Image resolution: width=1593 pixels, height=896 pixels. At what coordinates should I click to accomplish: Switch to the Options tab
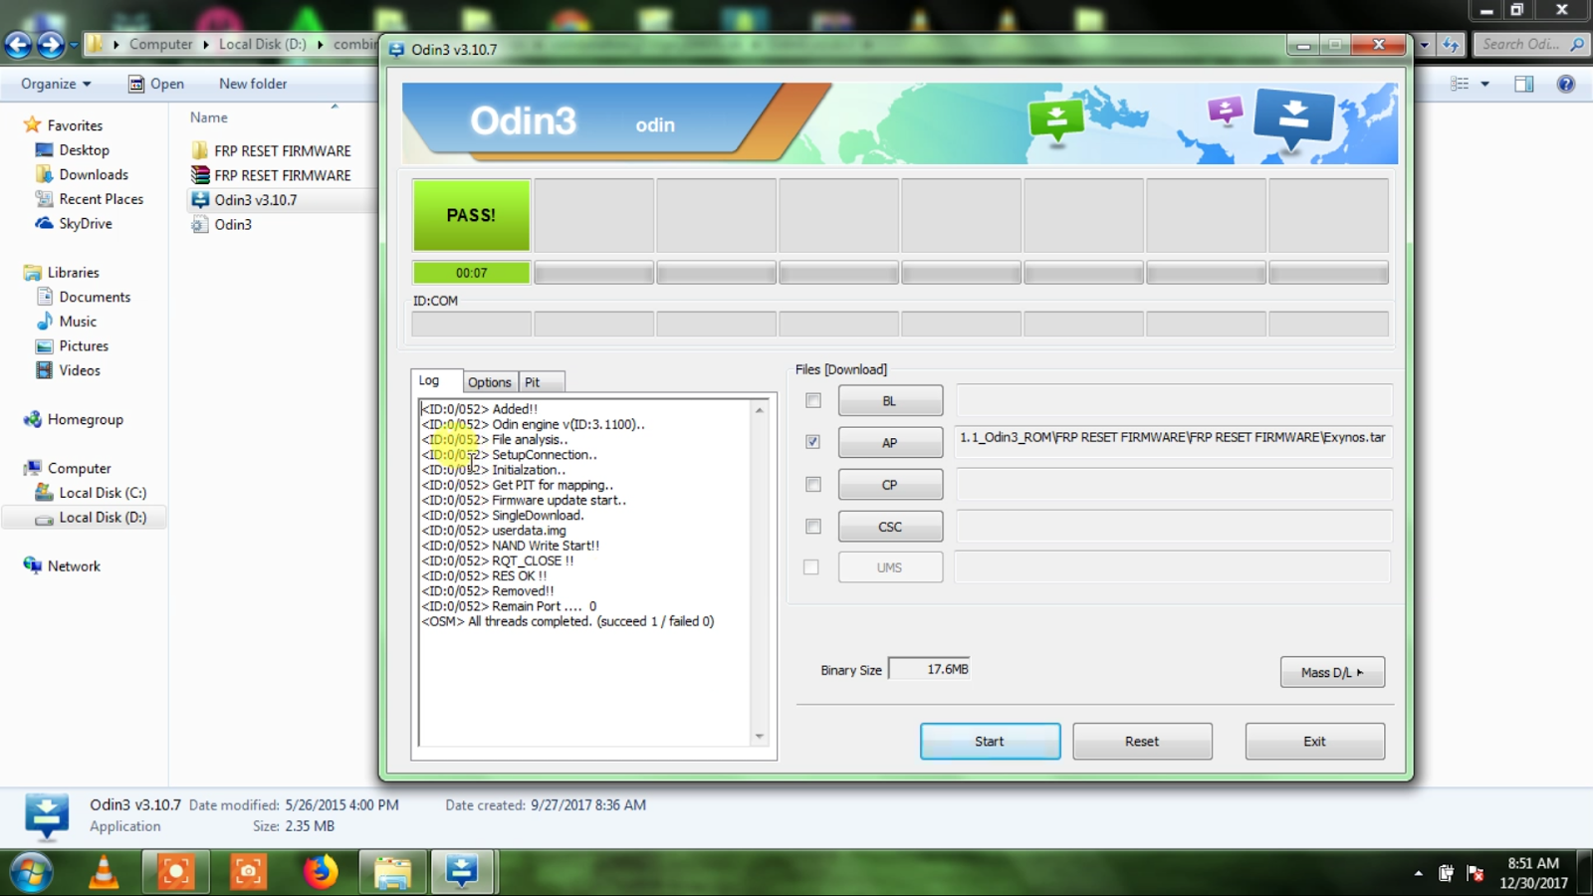pyautogui.click(x=489, y=382)
